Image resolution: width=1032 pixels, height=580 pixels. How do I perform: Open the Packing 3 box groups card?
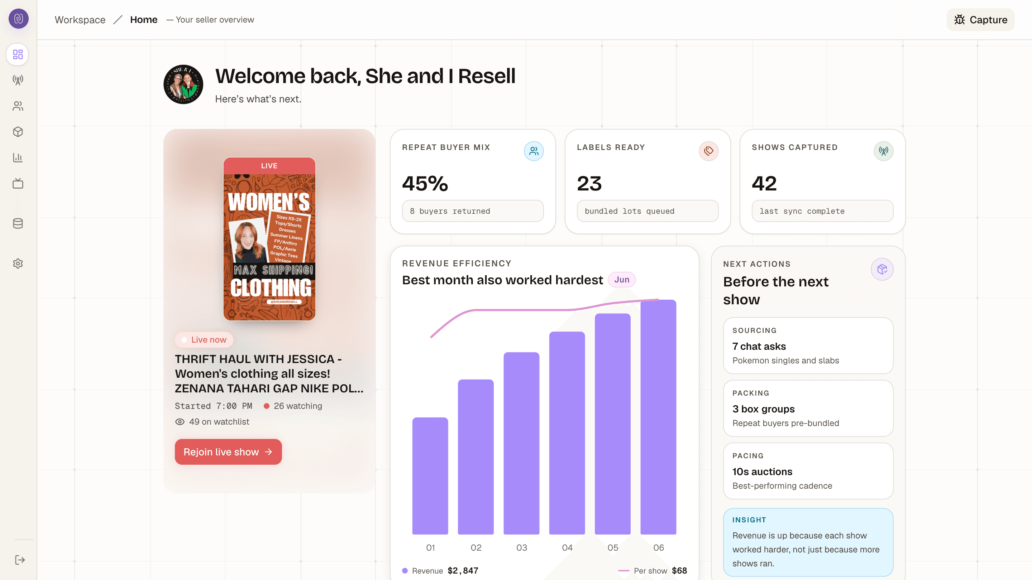[808, 408]
